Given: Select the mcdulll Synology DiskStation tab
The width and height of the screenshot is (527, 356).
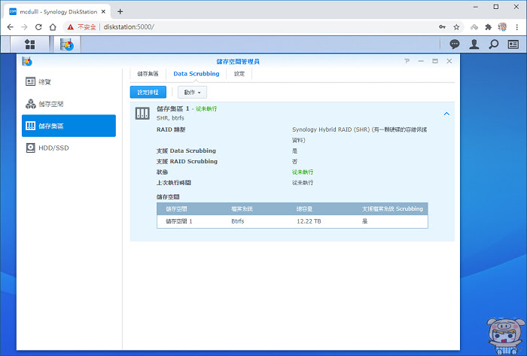Looking at the screenshot, I should click(x=58, y=12).
